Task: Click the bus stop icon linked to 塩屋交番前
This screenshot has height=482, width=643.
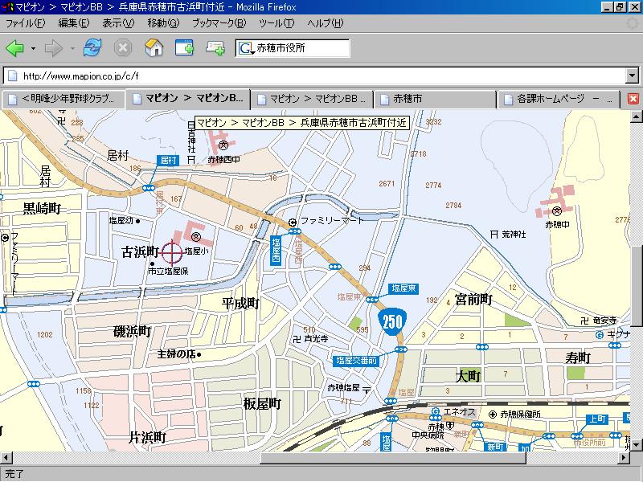Action: click(400, 349)
